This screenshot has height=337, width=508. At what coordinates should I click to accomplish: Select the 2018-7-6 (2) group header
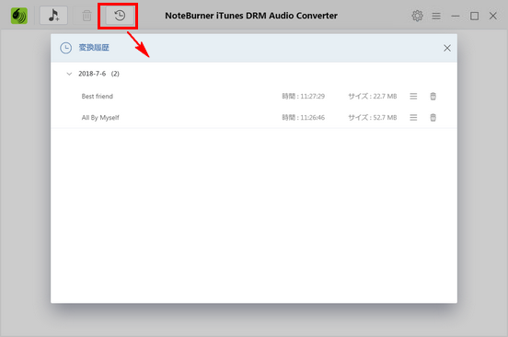98,74
